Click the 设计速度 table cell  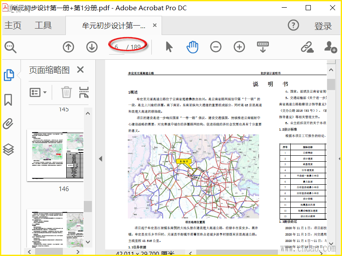coord(307,159)
